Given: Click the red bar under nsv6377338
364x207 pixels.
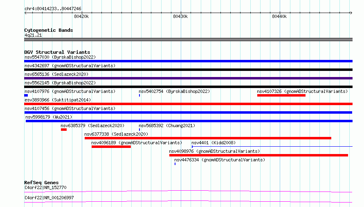Looking at the screenshot, I should point(208,138).
